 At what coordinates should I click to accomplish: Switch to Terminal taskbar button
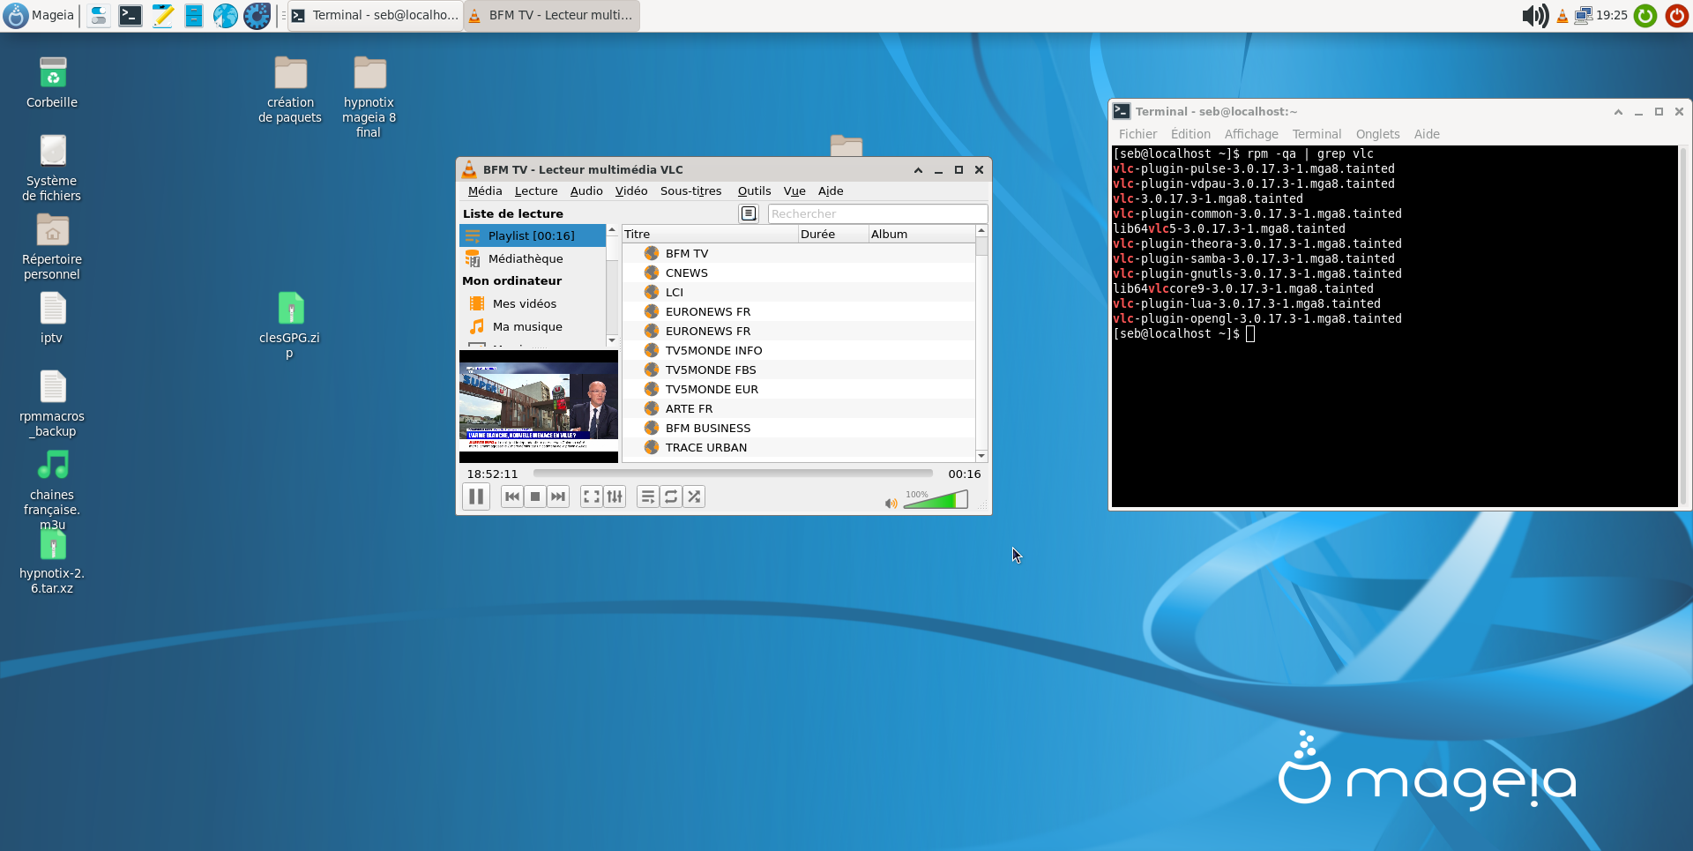pyautogui.click(x=376, y=15)
